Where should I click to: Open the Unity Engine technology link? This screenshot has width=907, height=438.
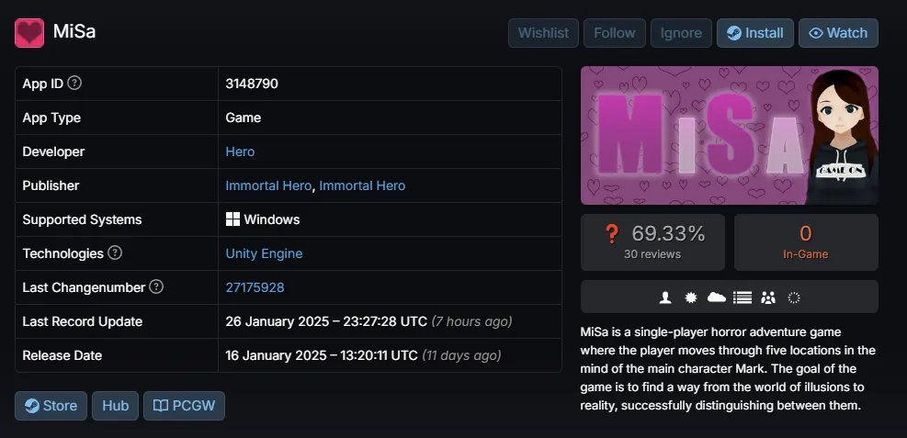[x=264, y=253]
